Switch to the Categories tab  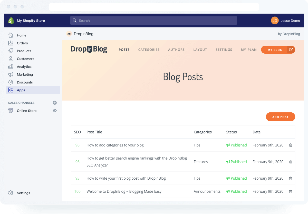click(x=149, y=50)
